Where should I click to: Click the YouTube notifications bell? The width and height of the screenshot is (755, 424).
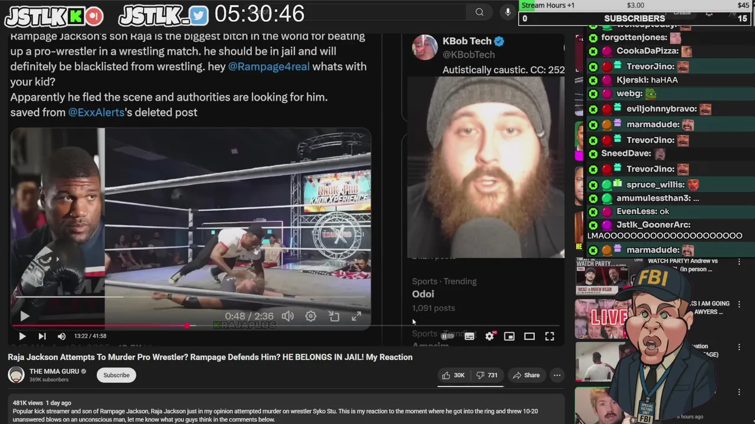[709, 12]
